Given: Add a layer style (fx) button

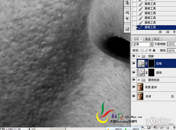Looking at the screenshot, I should (x=143, y=127).
